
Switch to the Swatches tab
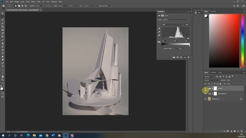coord(213,11)
